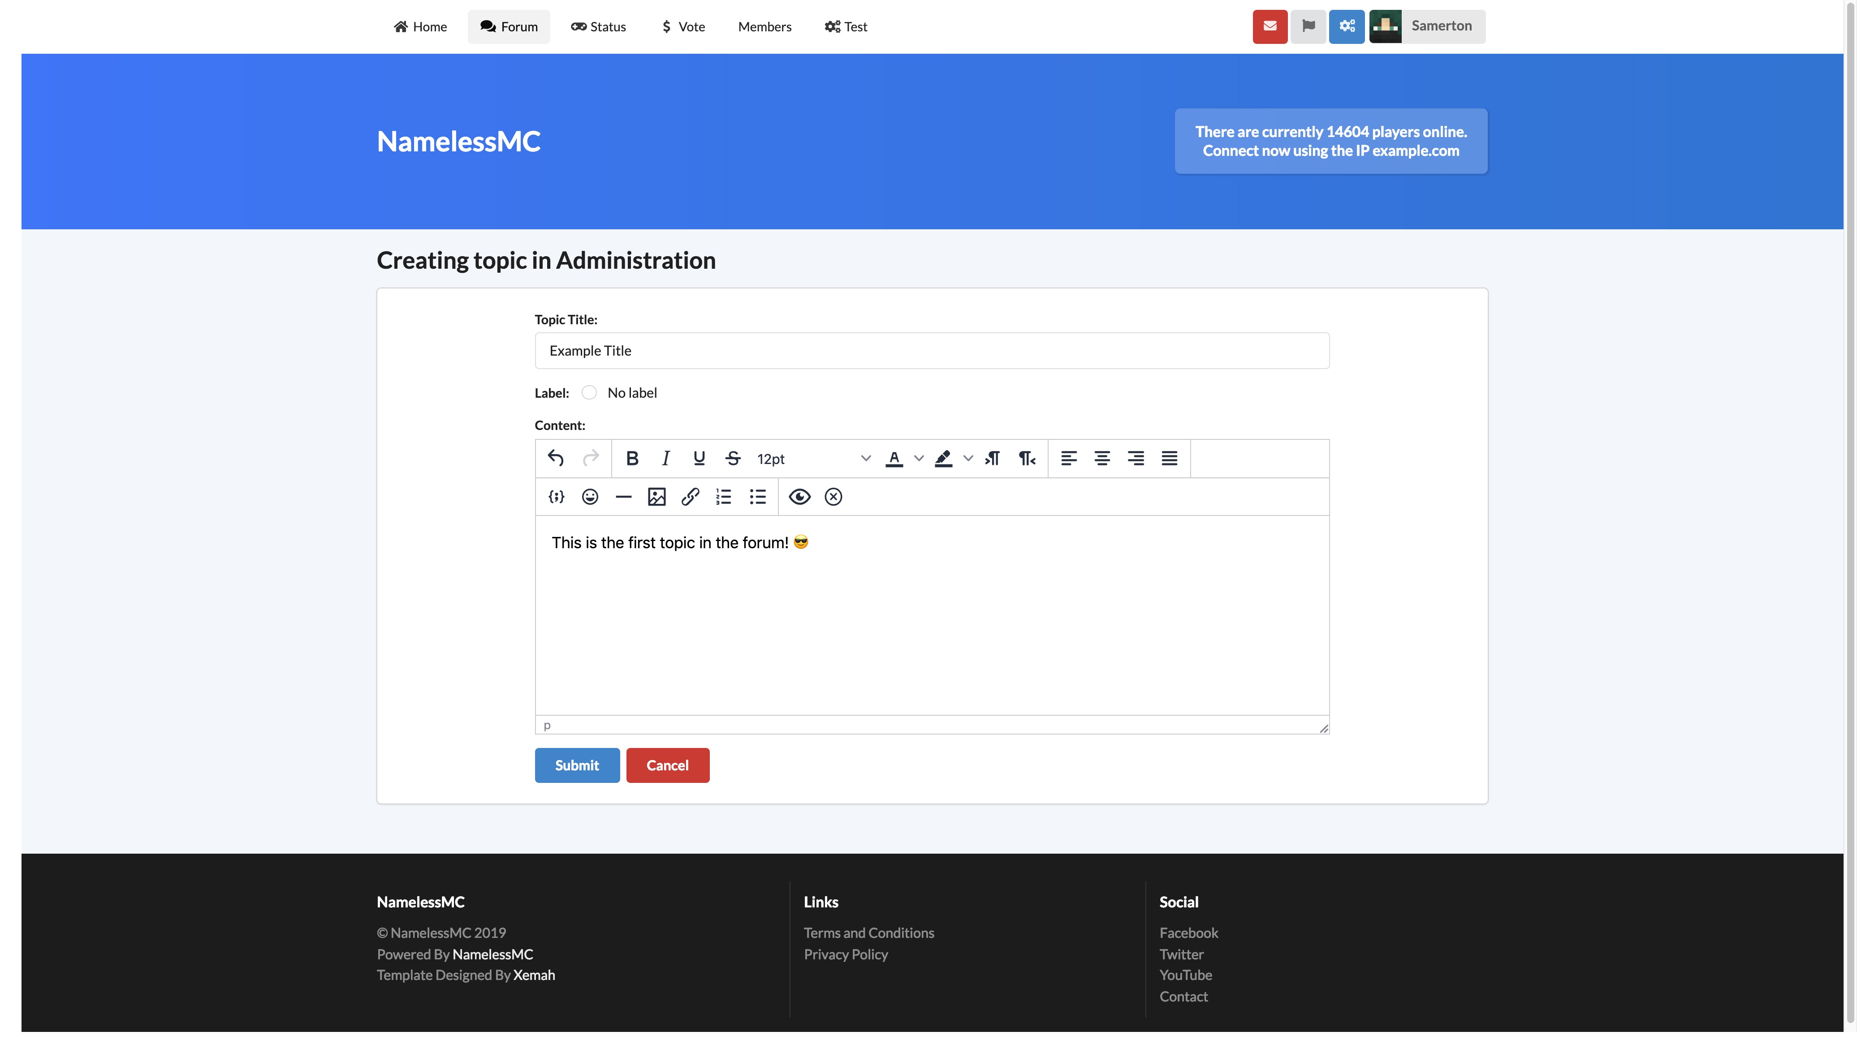
Task: Submit the new topic
Action: (577, 765)
